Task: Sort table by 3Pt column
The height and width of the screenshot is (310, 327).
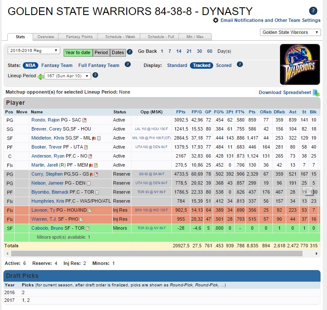Action: [x=229, y=112]
